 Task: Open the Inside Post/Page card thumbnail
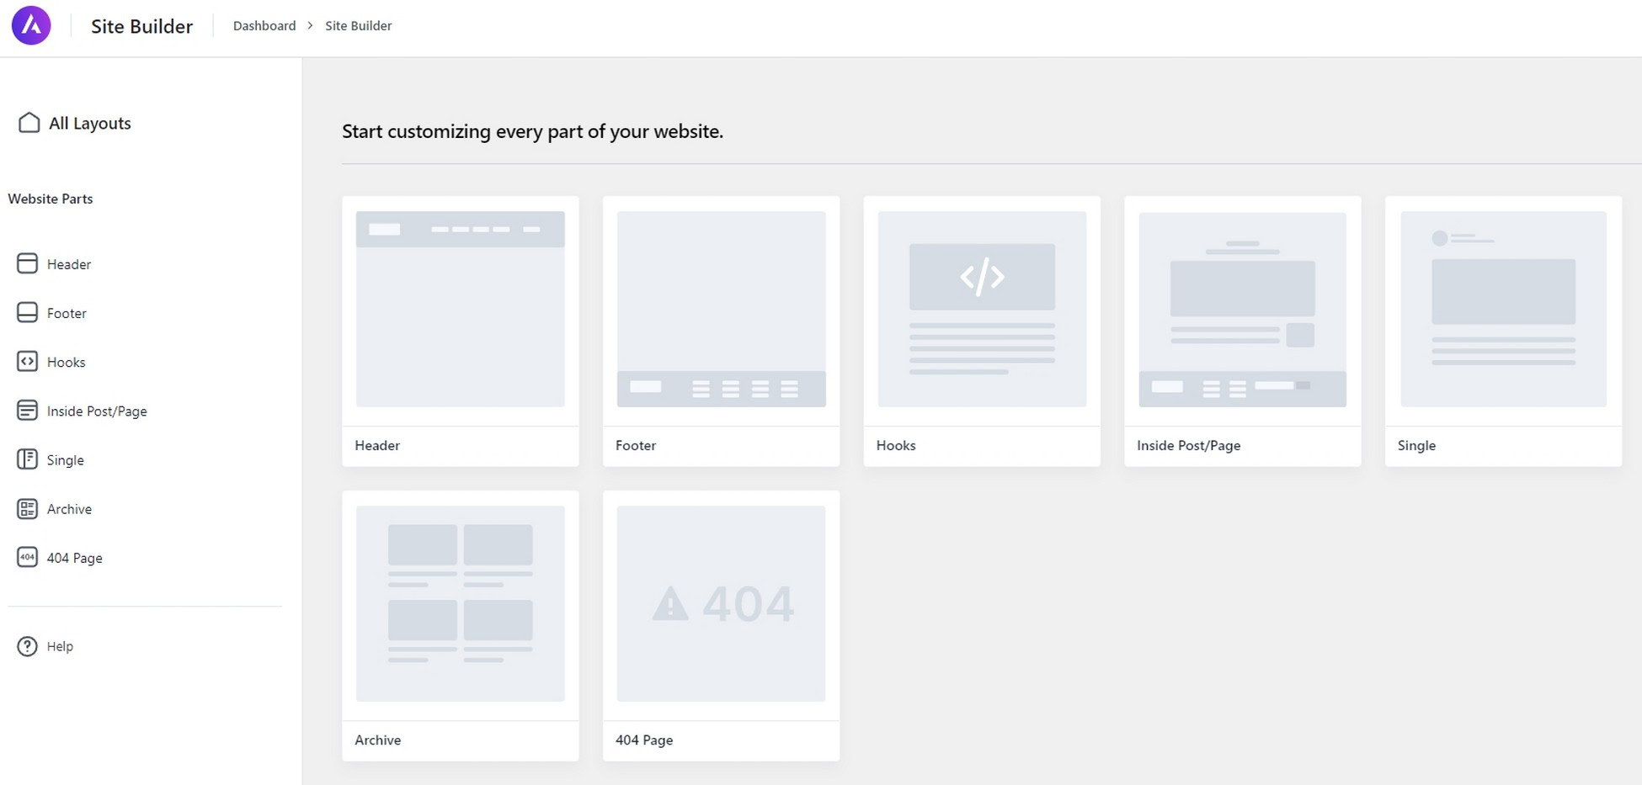pyautogui.click(x=1243, y=309)
